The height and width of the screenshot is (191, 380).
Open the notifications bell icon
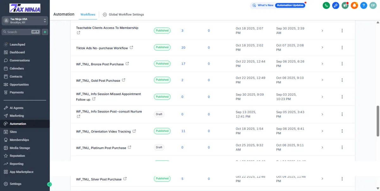(354, 5)
